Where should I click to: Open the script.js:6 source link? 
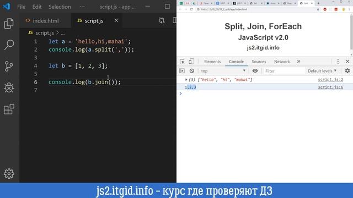330,87
